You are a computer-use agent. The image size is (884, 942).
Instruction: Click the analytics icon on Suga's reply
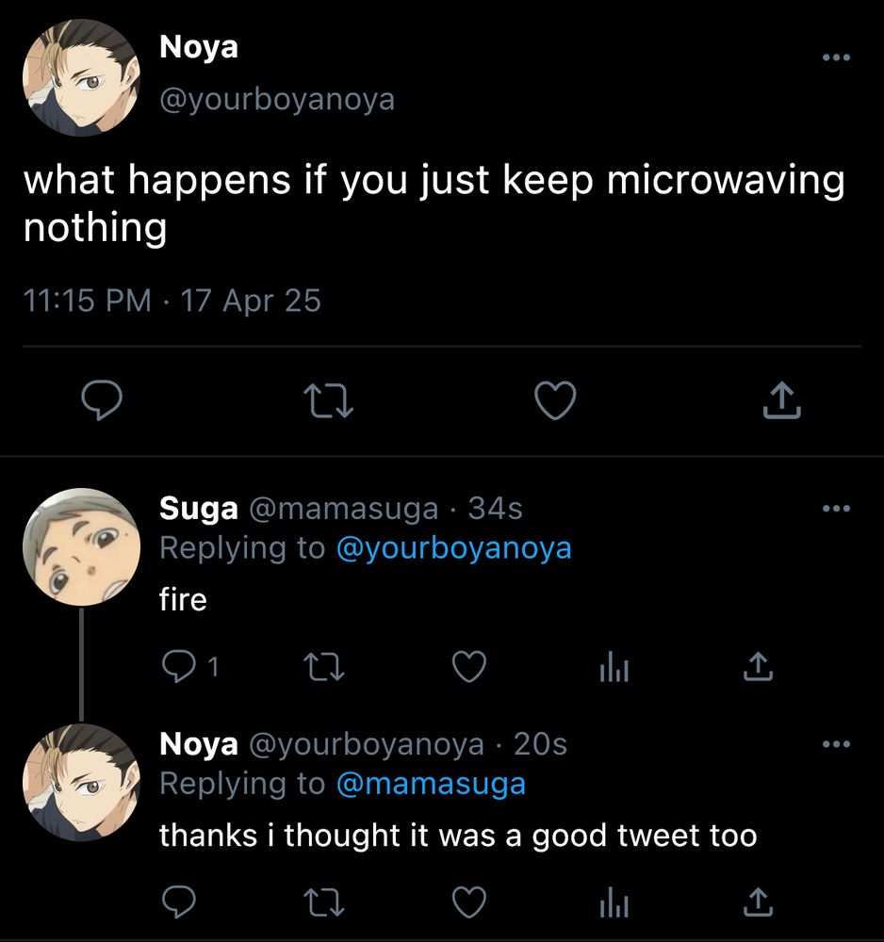coord(614,667)
